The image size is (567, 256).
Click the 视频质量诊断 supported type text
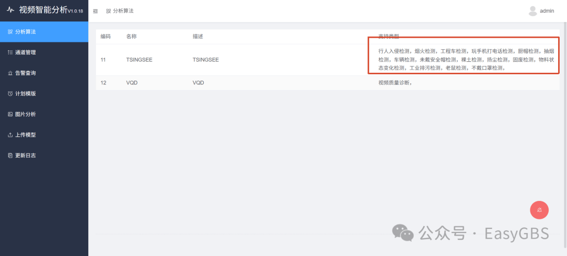point(393,83)
